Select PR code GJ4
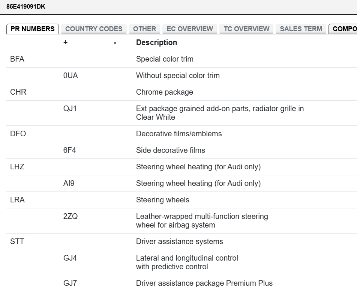Screen dimensions: 357x291 (x=70, y=258)
